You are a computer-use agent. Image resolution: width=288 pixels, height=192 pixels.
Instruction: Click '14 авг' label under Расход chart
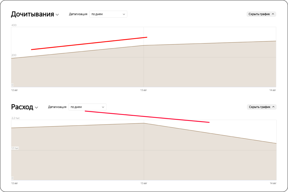coord(273,183)
